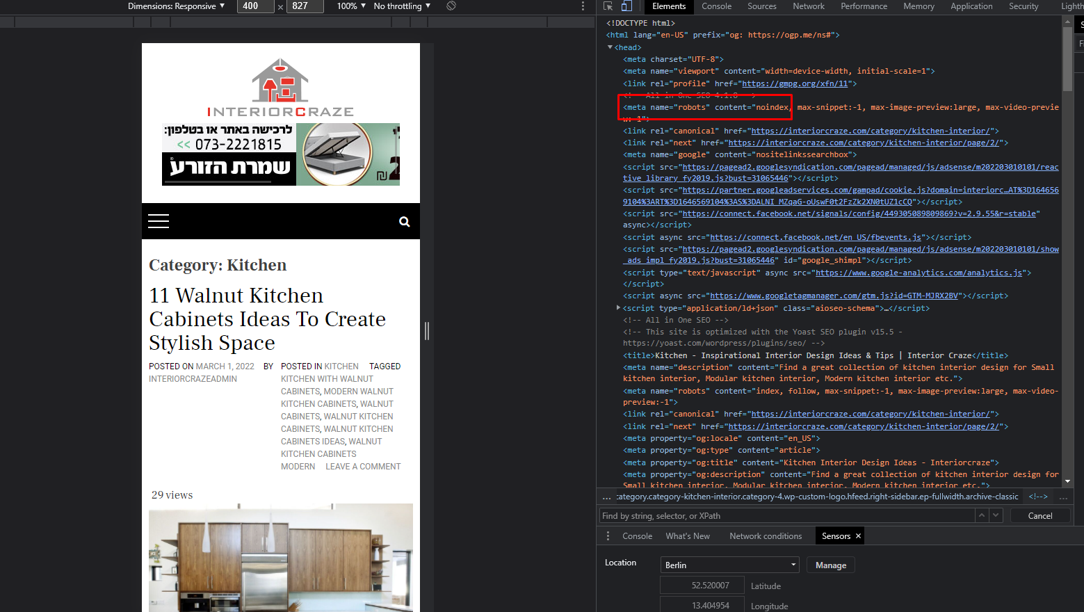This screenshot has height=612, width=1084.
Task: Open the hamburger menu on the website
Action: pyautogui.click(x=159, y=221)
